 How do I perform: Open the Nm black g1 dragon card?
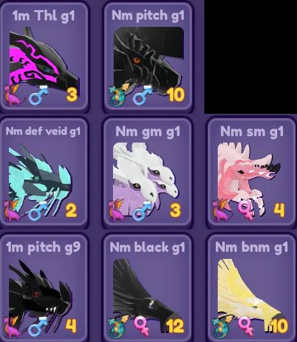point(148,288)
